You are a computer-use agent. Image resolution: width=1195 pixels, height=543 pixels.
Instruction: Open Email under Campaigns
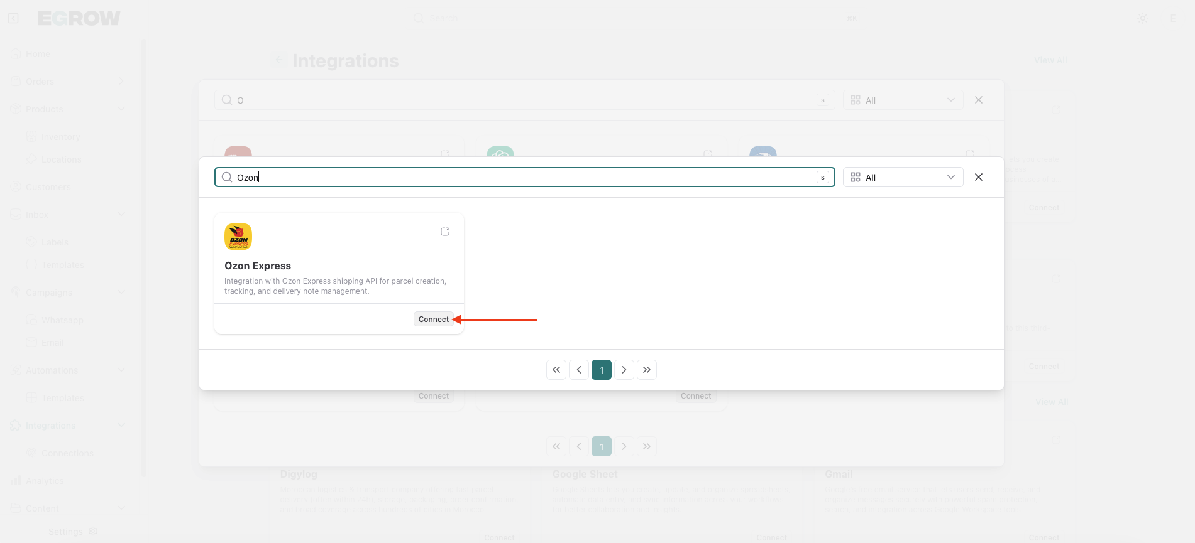click(53, 343)
